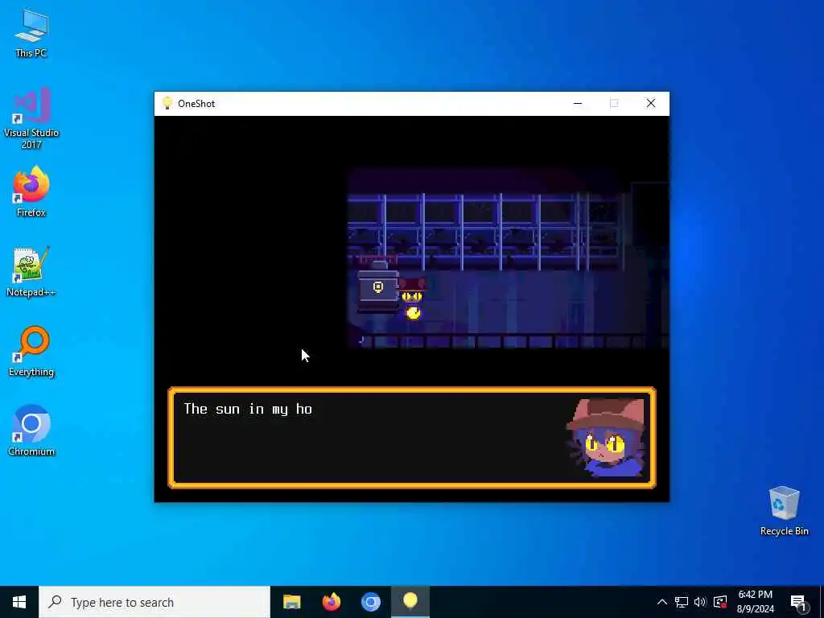Screen dimensions: 824x618
Task: Launch the Everything search shortcut
Action: point(31,352)
